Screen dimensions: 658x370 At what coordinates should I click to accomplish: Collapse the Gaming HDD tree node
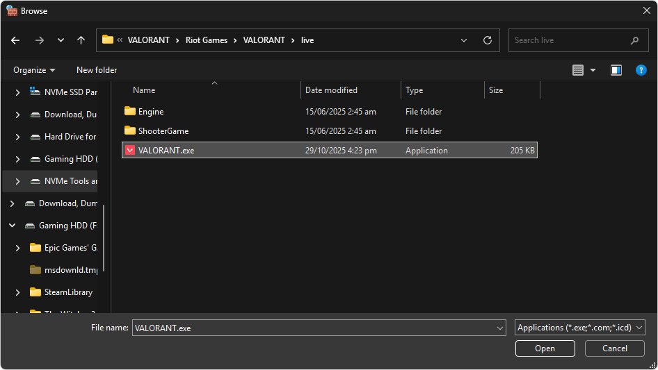[12, 226]
